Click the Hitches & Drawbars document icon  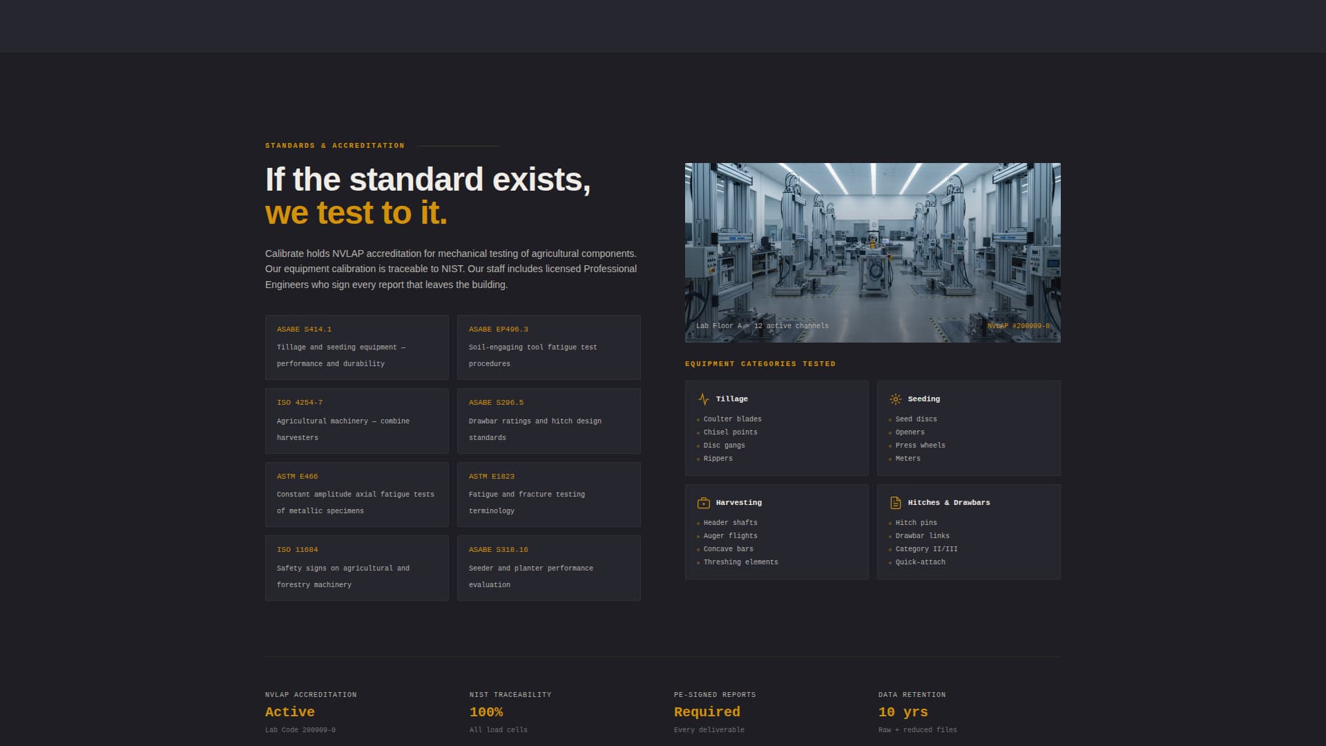coord(895,503)
